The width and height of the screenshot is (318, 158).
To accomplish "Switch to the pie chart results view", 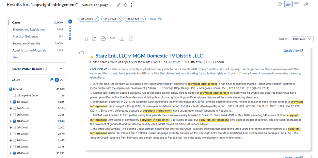I will (279, 4).
